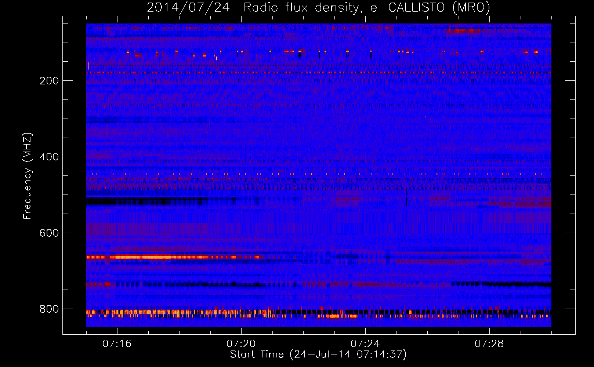The image size is (594, 367).
Task: Click the 07:28 time tick label
Action: coord(489,344)
